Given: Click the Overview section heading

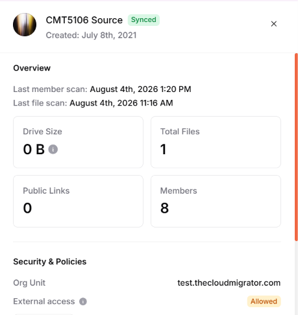Looking at the screenshot, I should [32, 68].
